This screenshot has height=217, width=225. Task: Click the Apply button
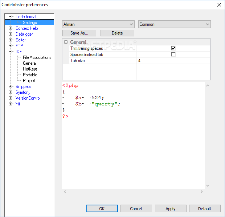coord(171,209)
